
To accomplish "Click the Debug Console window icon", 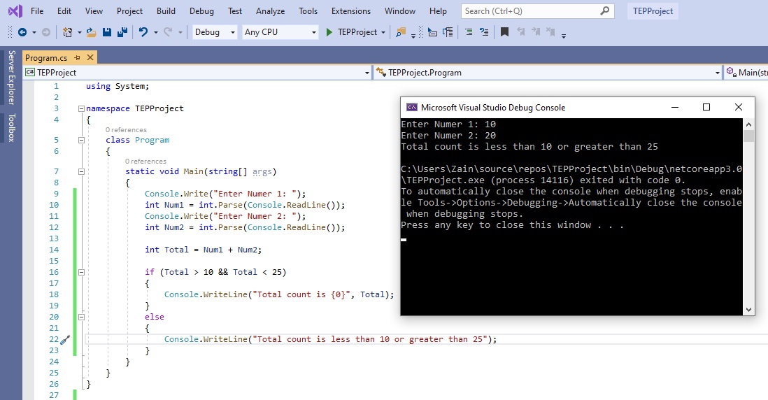I will pyautogui.click(x=412, y=107).
